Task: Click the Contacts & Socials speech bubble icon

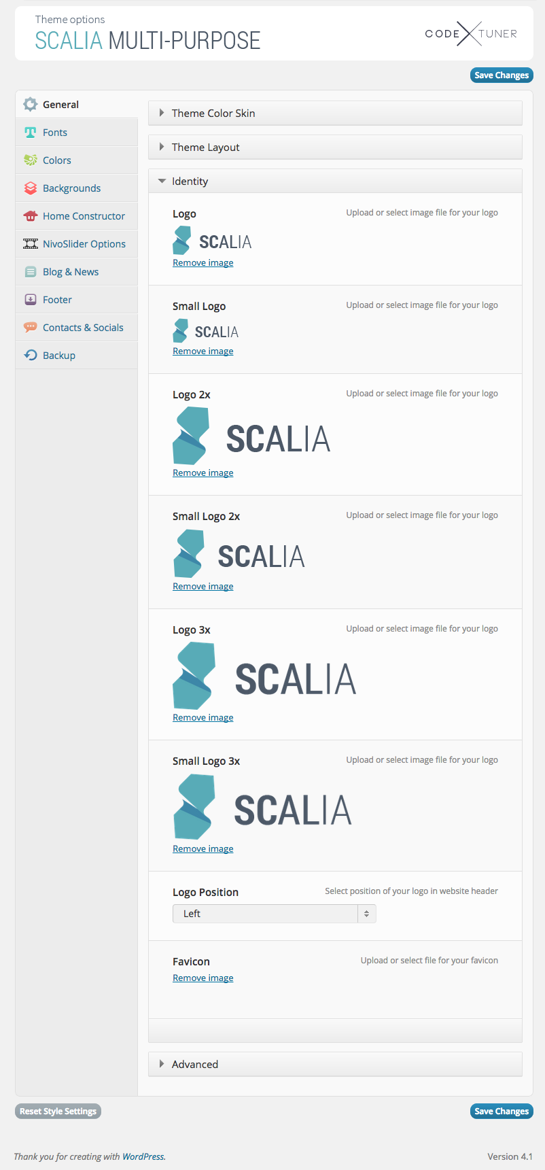Action: click(30, 328)
